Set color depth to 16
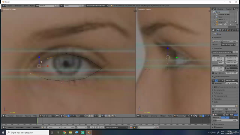Screen dimensions: 240x135 tap(234, 117)
